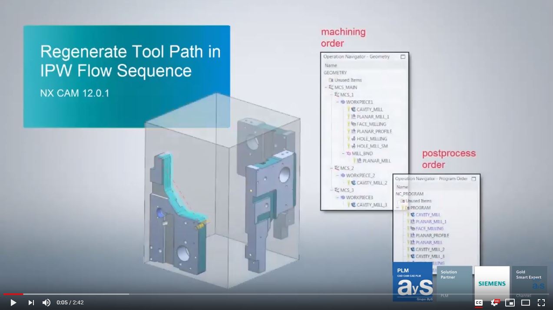Select CAVITY_MILL in Program Order navigator

click(428, 215)
